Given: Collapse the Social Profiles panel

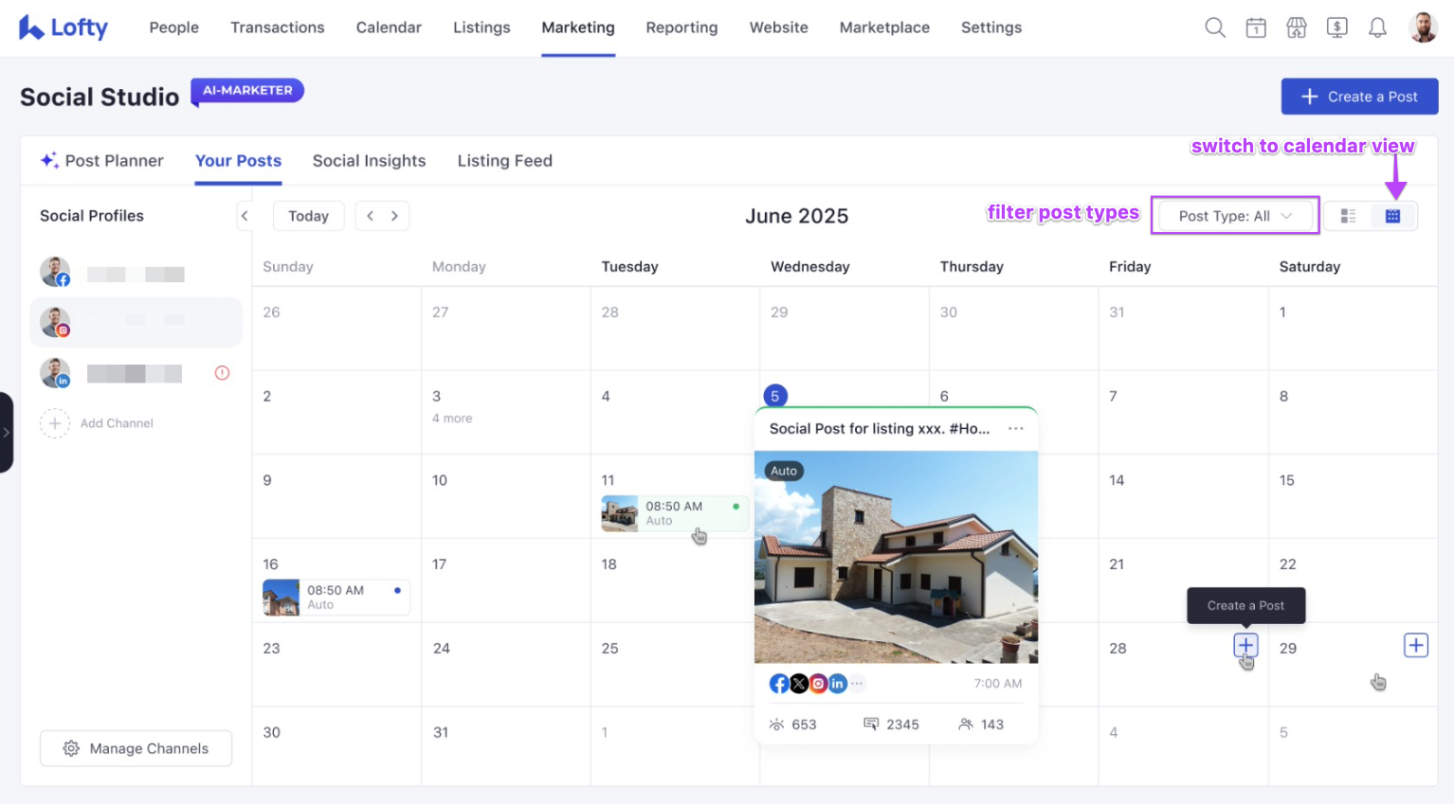Looking at the screenshot, I should pos(245,216).
